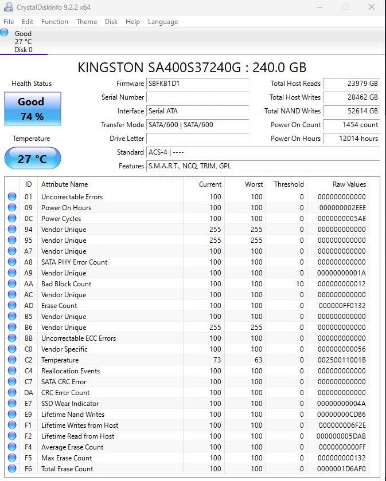The height and width of the screenshot is (481, 386).
Task: Click the 27 °C temperature button
Action: tap(33, 158)
